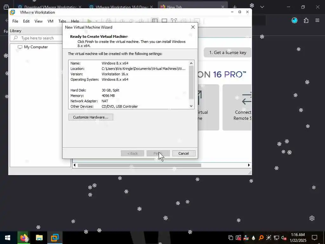Click Get a license key button

[228, 52]
